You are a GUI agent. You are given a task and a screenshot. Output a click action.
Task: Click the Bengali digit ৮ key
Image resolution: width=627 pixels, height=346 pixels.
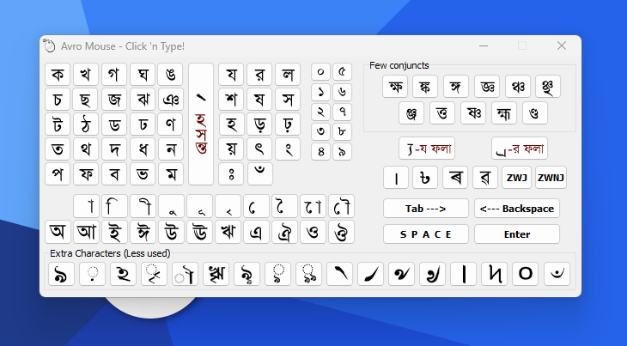tap(342, 131)
